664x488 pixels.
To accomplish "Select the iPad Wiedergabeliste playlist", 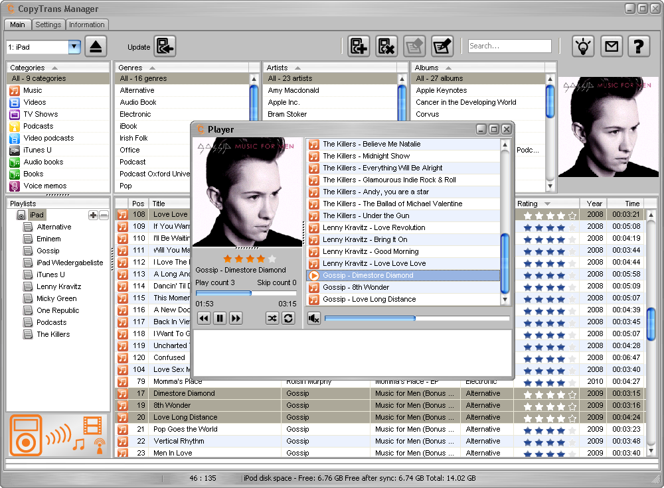I will click(x=70, y=263).
